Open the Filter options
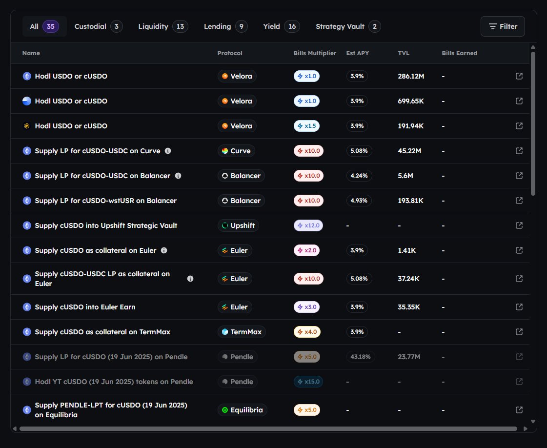The height and width of the screenshot is (448, 547). click(503, 26)
